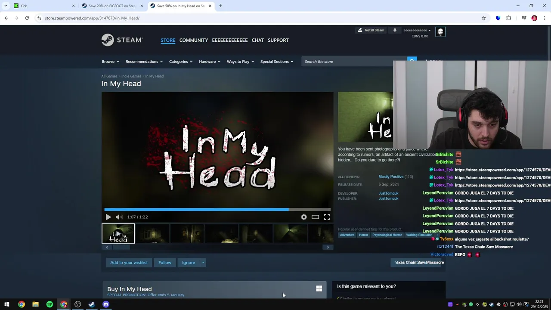Image resolution: width=551 pixels, height=310 pixels.
Task: Open the CHAT menu item
Action: click(258, 40)
